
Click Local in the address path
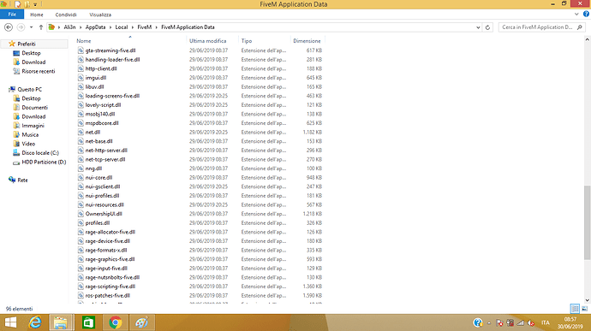tap(122, 27)
